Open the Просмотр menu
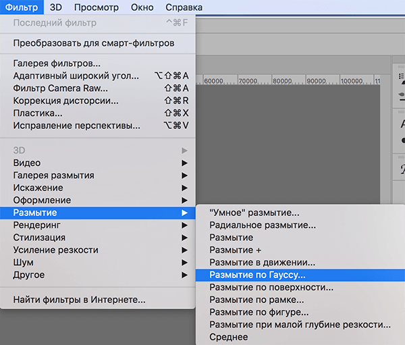The width and height of the screenshot is (405, 345). [97, 7]
